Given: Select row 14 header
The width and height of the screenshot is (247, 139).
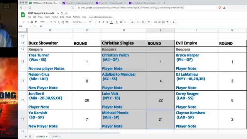Looking at the screenshot, I should point(23,81).
